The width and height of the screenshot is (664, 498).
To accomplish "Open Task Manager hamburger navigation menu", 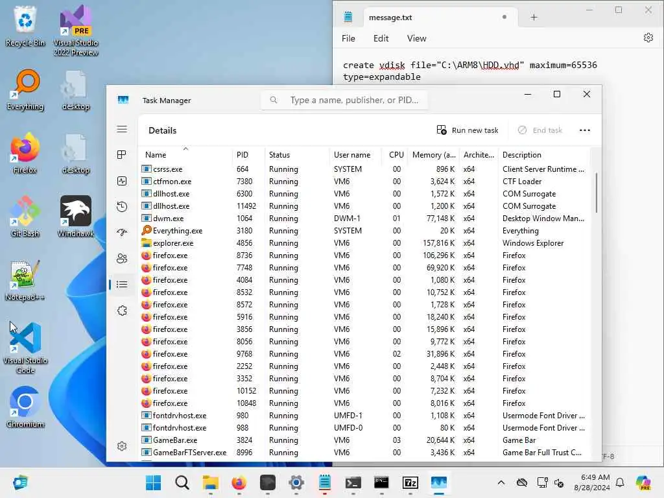I will pyautogui.click(x=122, y=130).
